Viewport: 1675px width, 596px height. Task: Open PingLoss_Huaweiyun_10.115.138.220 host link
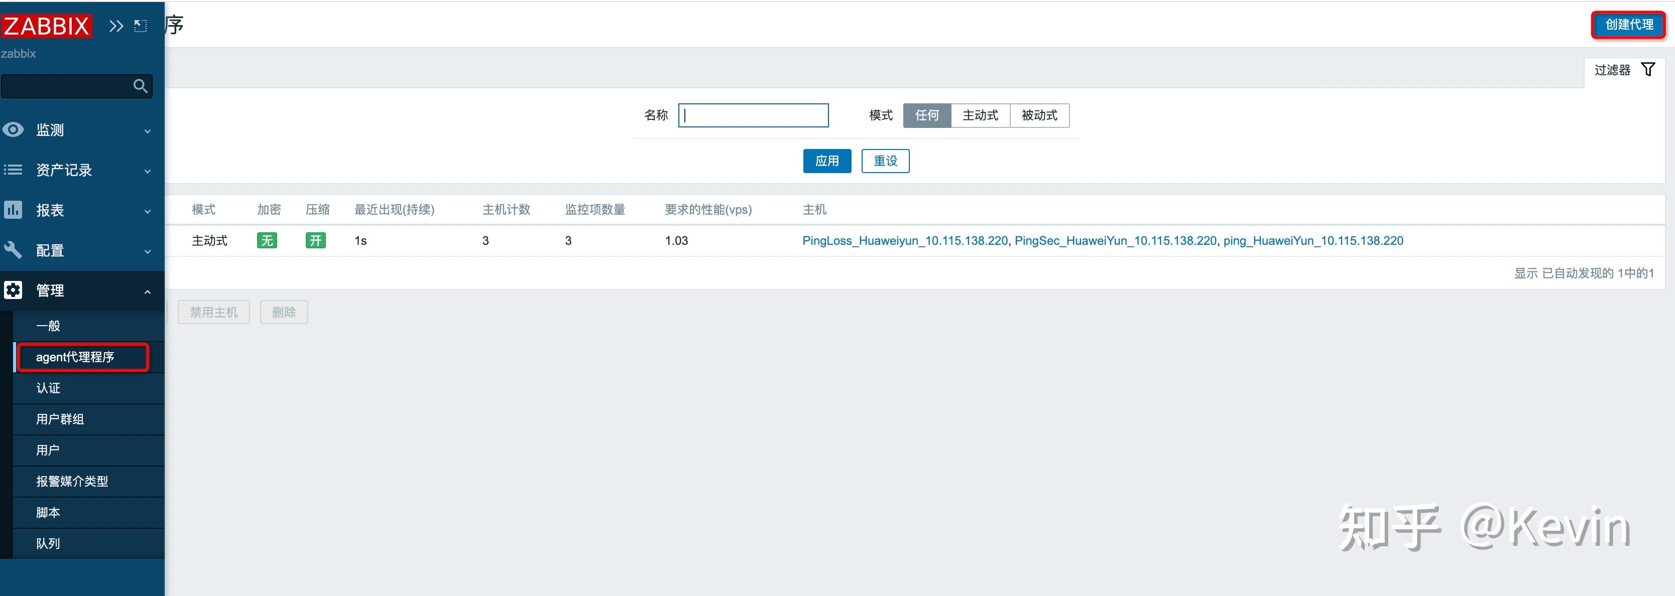point(904,240)
